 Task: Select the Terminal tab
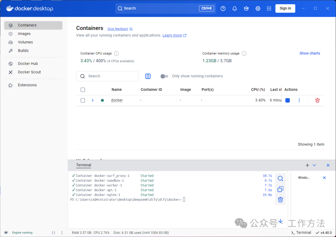pos(84,165)
